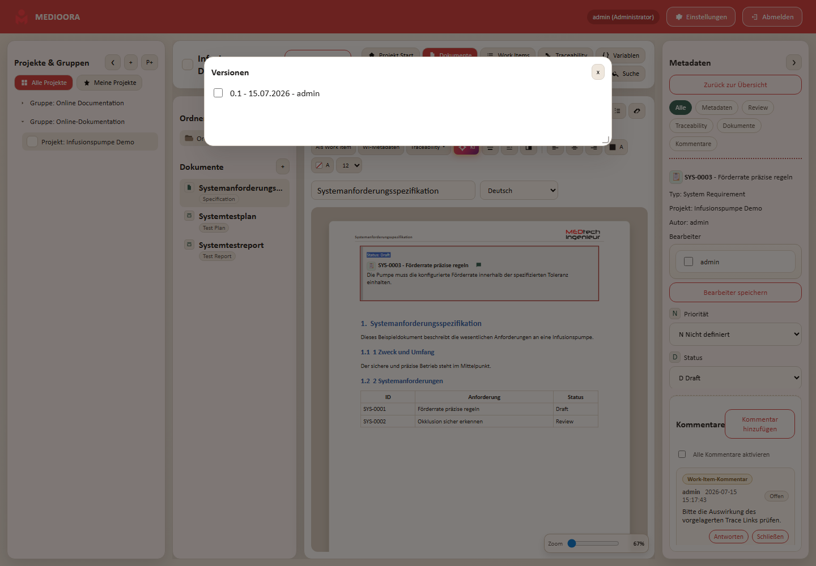The width and height of the screenshot is (816, 566).
Task: Open the highlight color swatch with the red slash
Action: [x=322, y=165]
